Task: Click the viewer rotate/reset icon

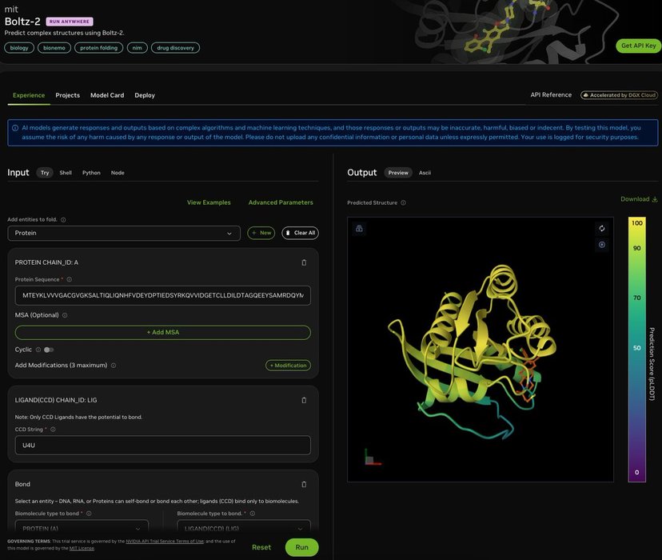Action: pos(601,229)
